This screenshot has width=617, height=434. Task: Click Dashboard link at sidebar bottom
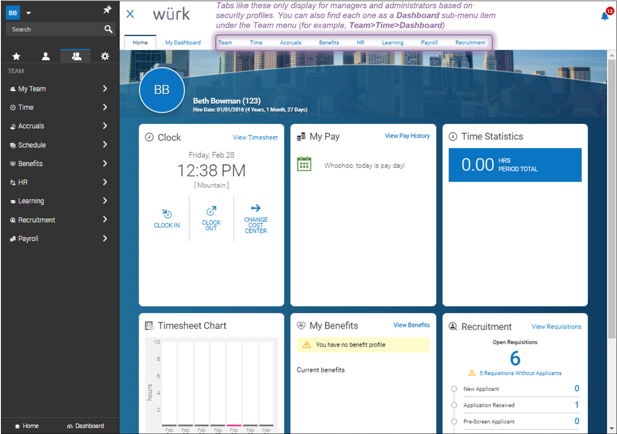point(85,426)
